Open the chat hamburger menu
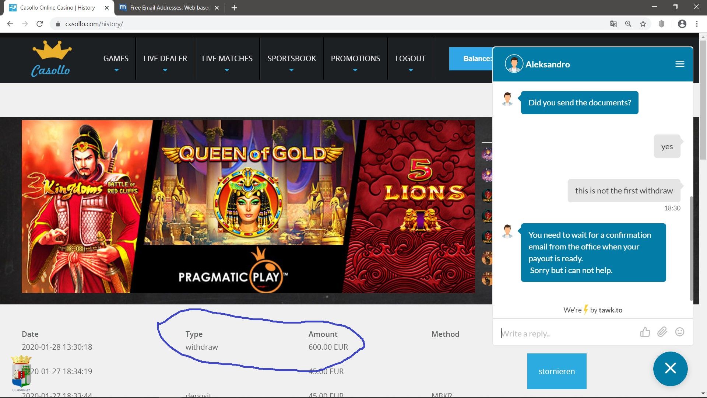The width and height of the screenshot is (707, 398). [x=680, y=64]
